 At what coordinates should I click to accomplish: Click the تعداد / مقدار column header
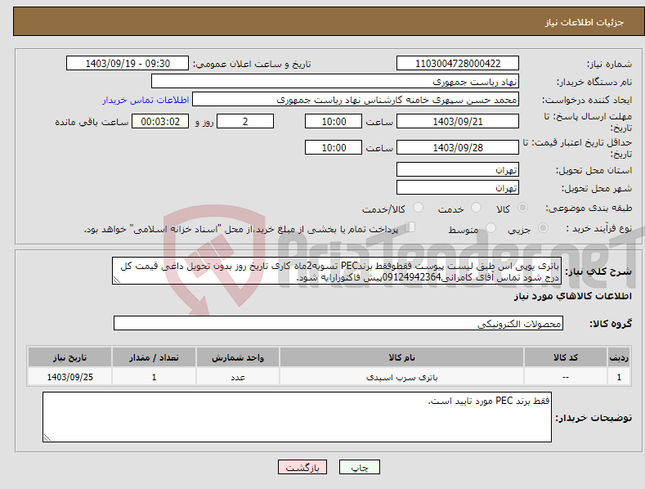[154, 357]
